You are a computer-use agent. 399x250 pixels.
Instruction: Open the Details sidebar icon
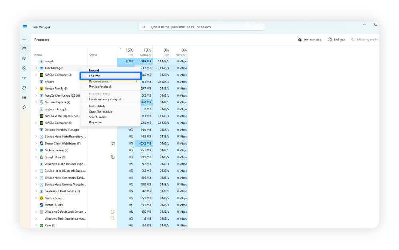point(24,97)
